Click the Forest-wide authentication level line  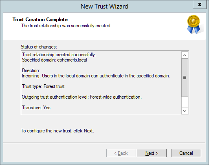click(x=82, y=97)
